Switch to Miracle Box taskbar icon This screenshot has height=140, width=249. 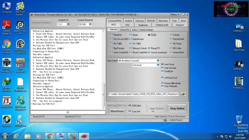pos(84,136)
